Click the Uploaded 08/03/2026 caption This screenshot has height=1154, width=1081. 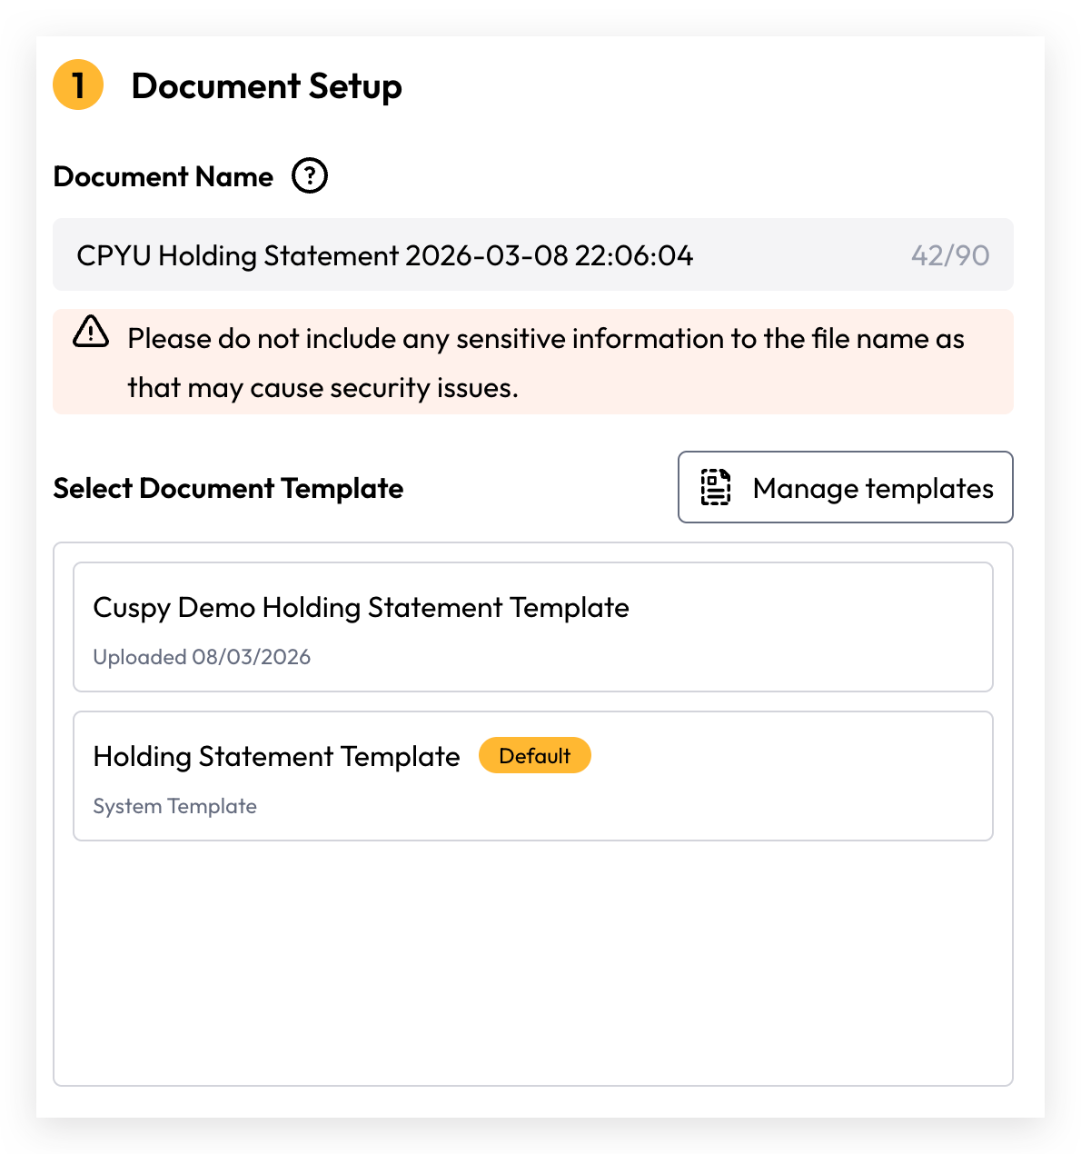coord(202,657)
